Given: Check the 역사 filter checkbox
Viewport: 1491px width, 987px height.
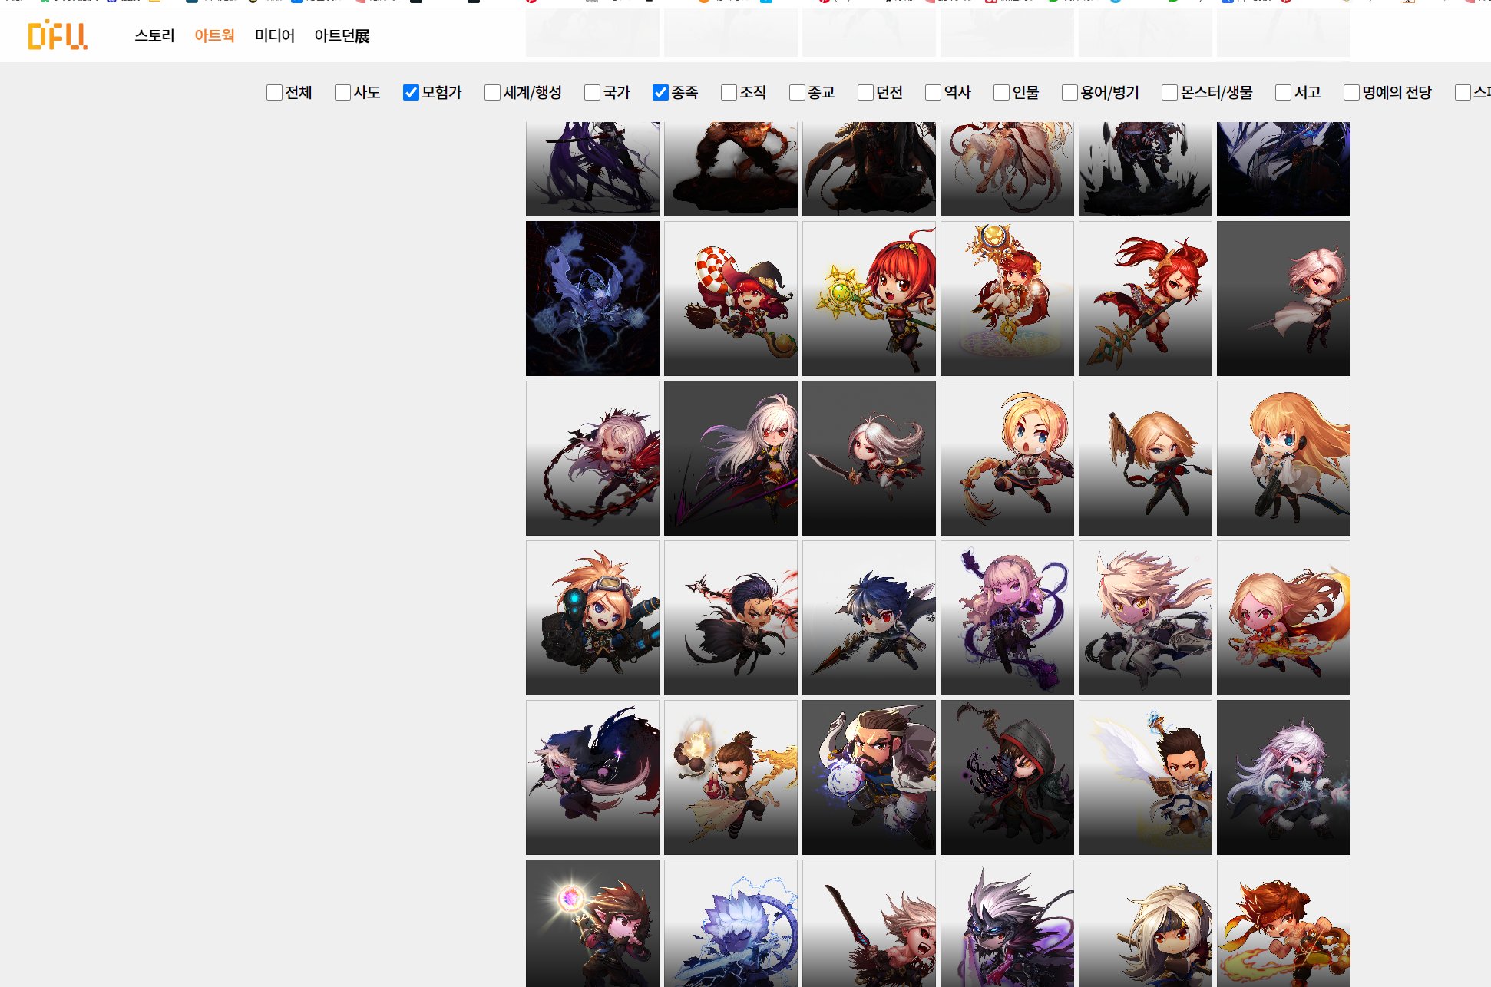Looking at the screenshot, I should coord(933,93).
